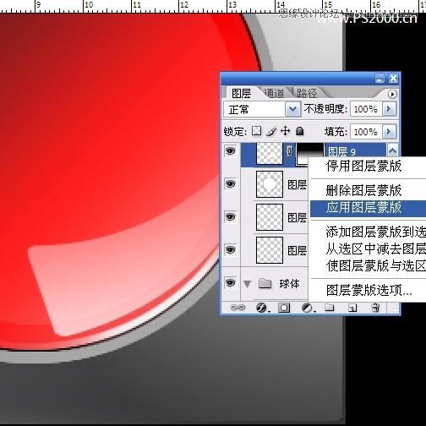Viewport: 426px width, 426px height.
Task: Select the fourth layer's thumbnail
Action: pos(270,250)
